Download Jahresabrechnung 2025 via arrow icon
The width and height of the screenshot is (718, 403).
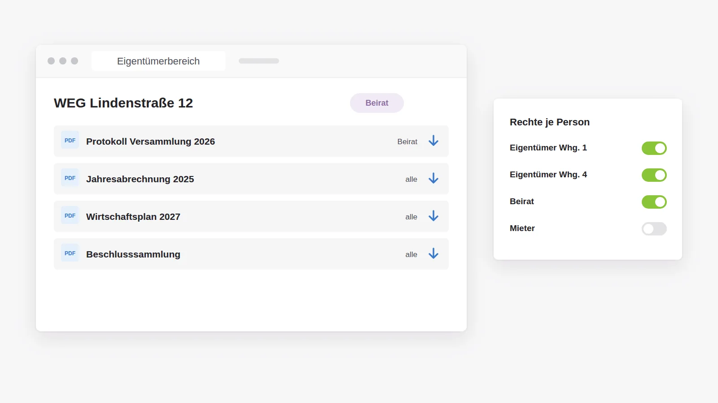(433, 179)
